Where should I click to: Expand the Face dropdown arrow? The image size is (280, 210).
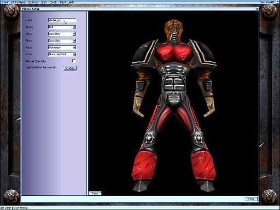74,48
